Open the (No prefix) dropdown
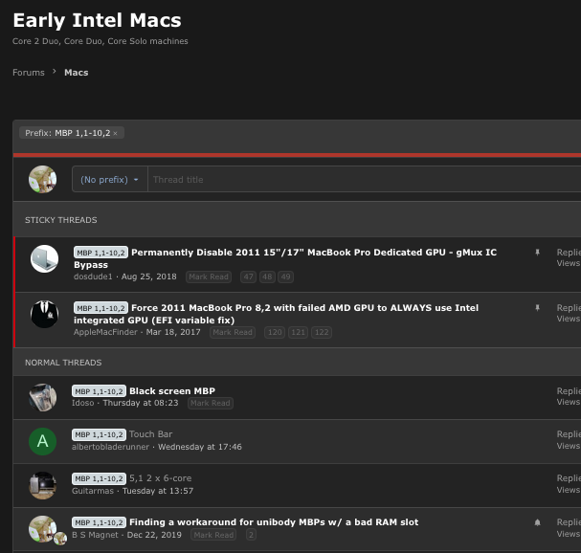The height and width of the screenshot is (553, 581). pyautogui.click(x=110, y=180)
